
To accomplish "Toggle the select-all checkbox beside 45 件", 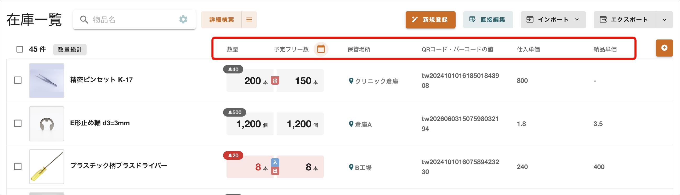I will coord(20,49).
